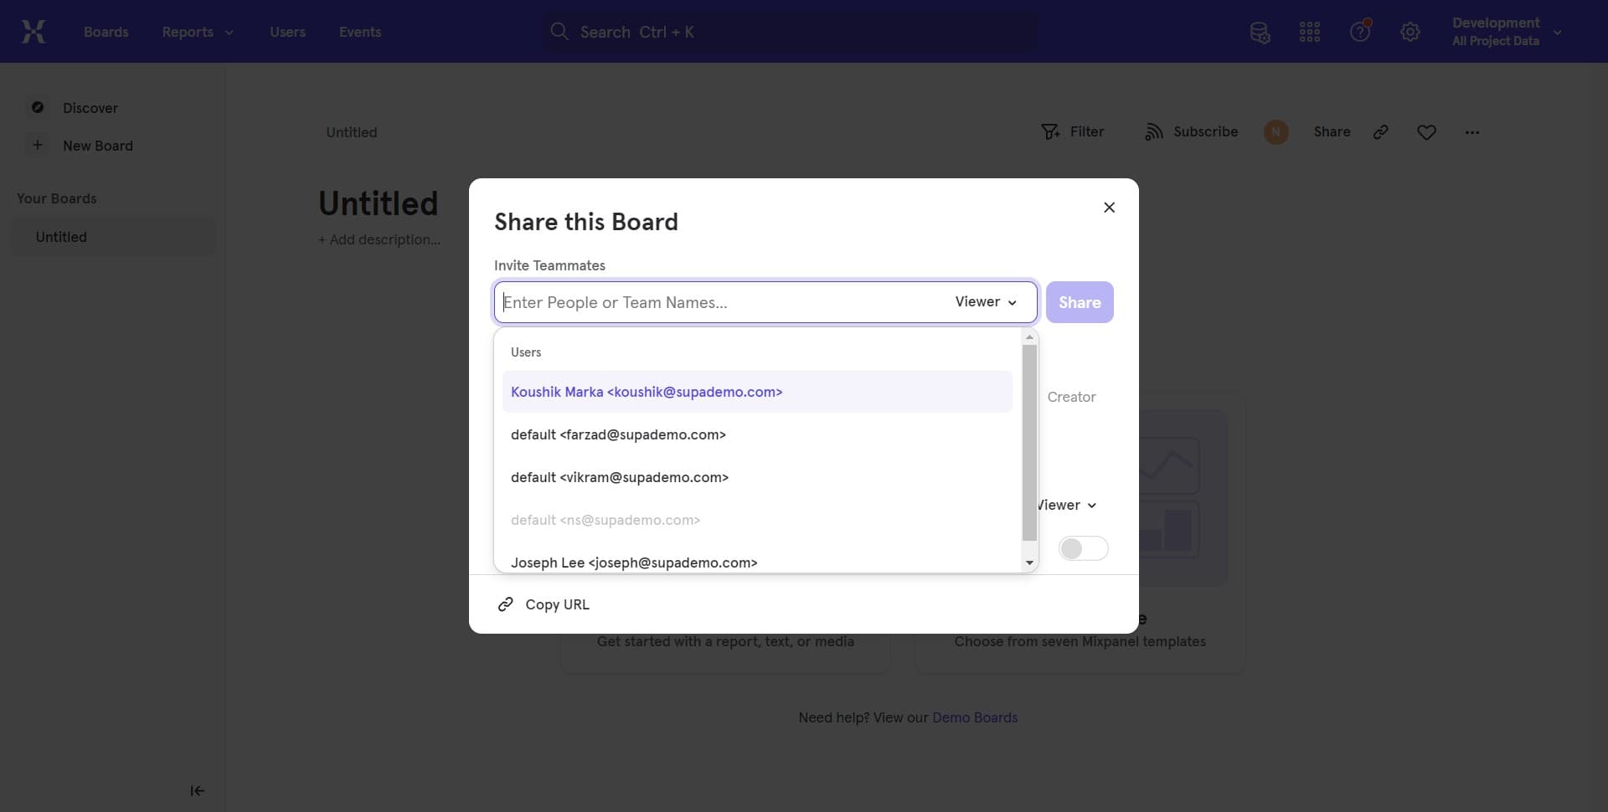Expand the Development project selector
1608x812 pixels.
point(1505,31)
